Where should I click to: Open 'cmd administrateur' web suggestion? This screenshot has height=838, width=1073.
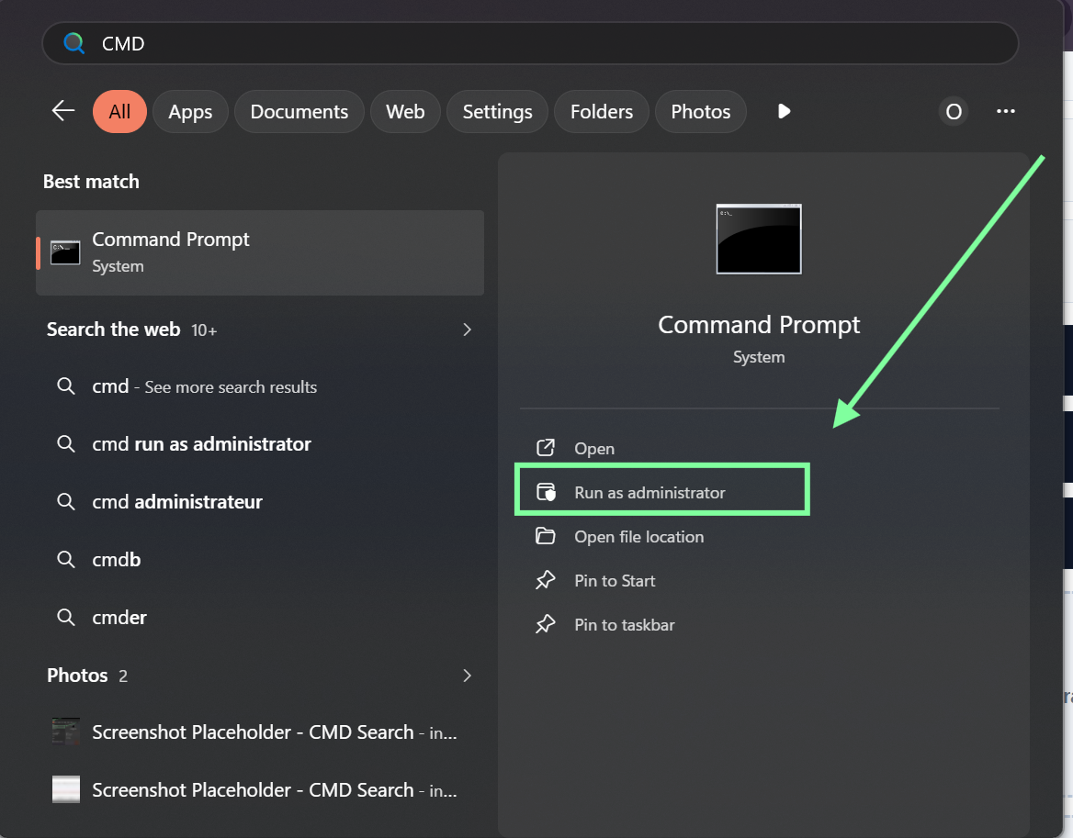260,502
